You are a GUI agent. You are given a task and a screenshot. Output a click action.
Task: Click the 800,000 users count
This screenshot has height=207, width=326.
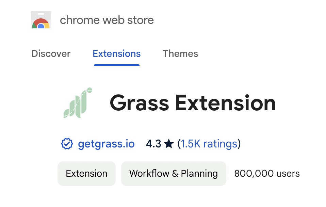(267, 174)
